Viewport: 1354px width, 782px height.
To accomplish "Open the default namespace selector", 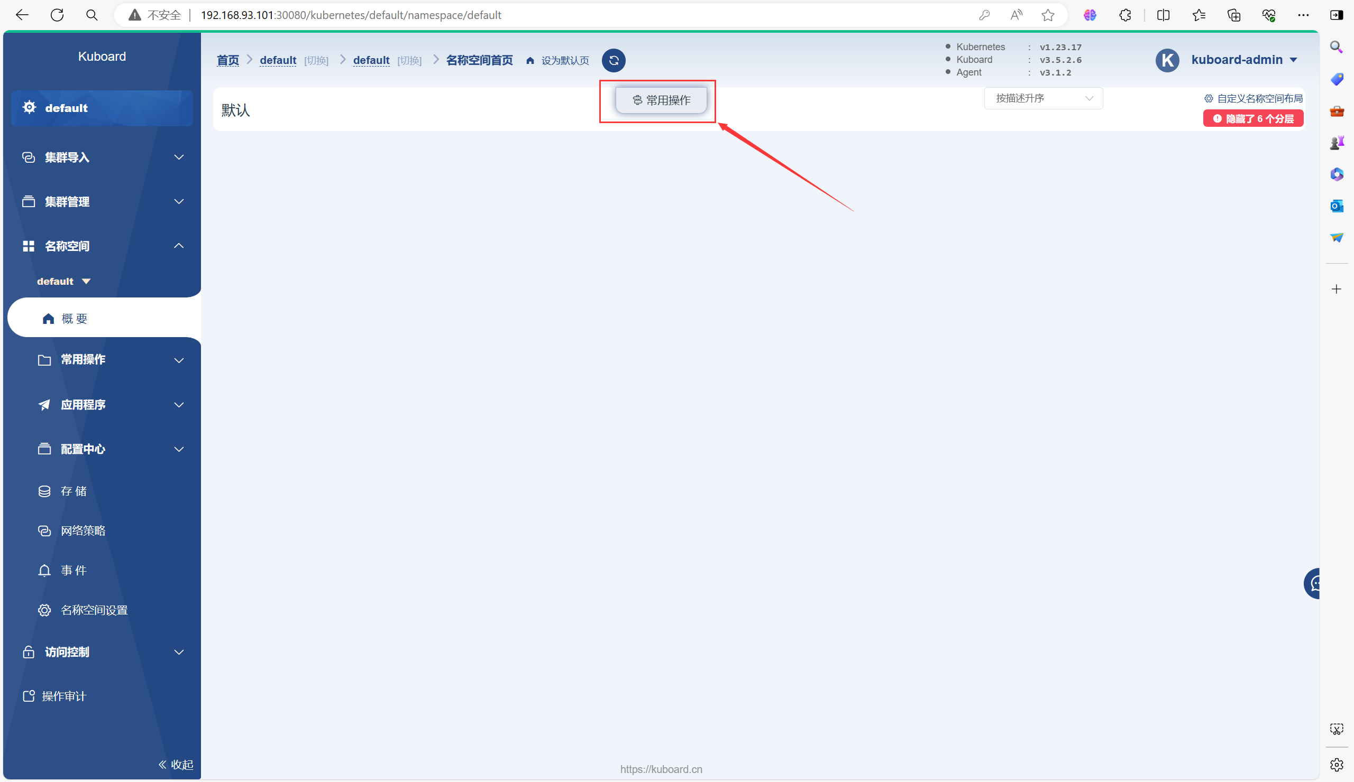I will pos(63,281).
